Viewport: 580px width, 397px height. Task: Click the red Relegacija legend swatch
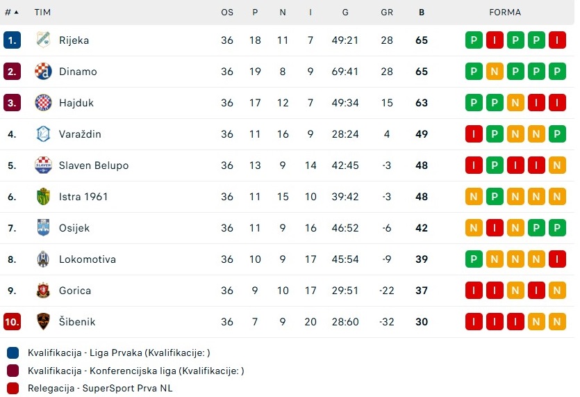tap(13, 388)
